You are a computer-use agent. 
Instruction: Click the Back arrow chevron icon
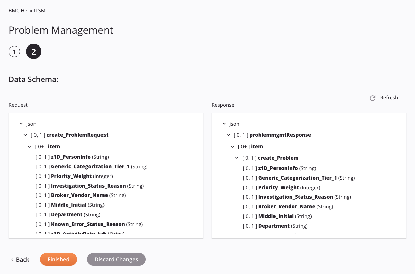[12, 260]
